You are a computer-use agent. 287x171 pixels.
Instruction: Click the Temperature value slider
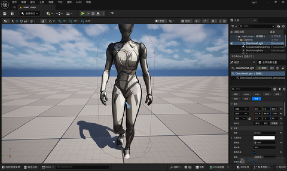pos(264,157)
